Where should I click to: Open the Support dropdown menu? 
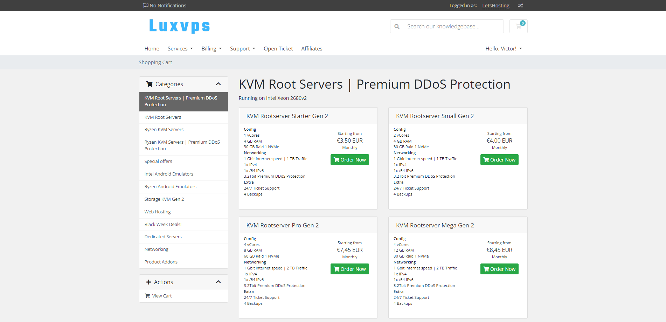(243, 49)
